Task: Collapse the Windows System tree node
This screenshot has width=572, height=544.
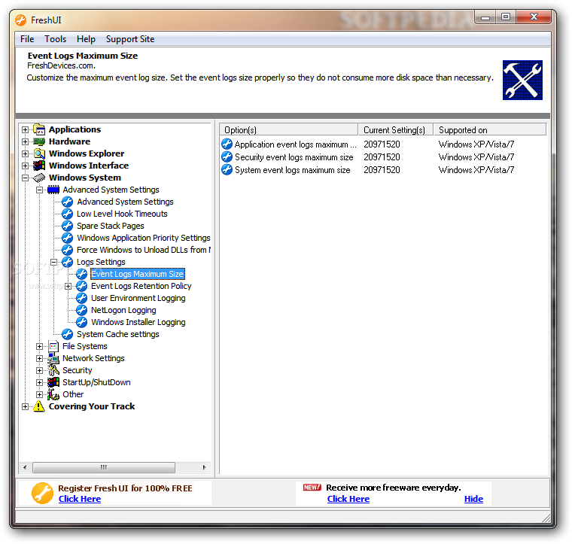Action: point(25,178)
